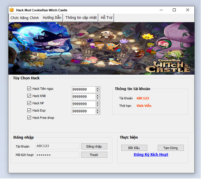The height and width of the screenshot is (179, 201).
Task: Close the Hack Mod CookieRun window
Action: [x=188, y=10]
